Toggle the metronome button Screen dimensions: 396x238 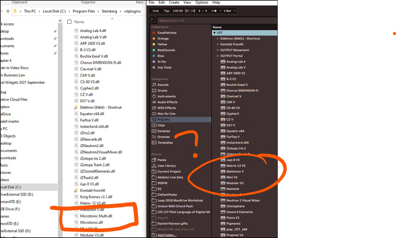pyautogui.click(x=213, y=11)
